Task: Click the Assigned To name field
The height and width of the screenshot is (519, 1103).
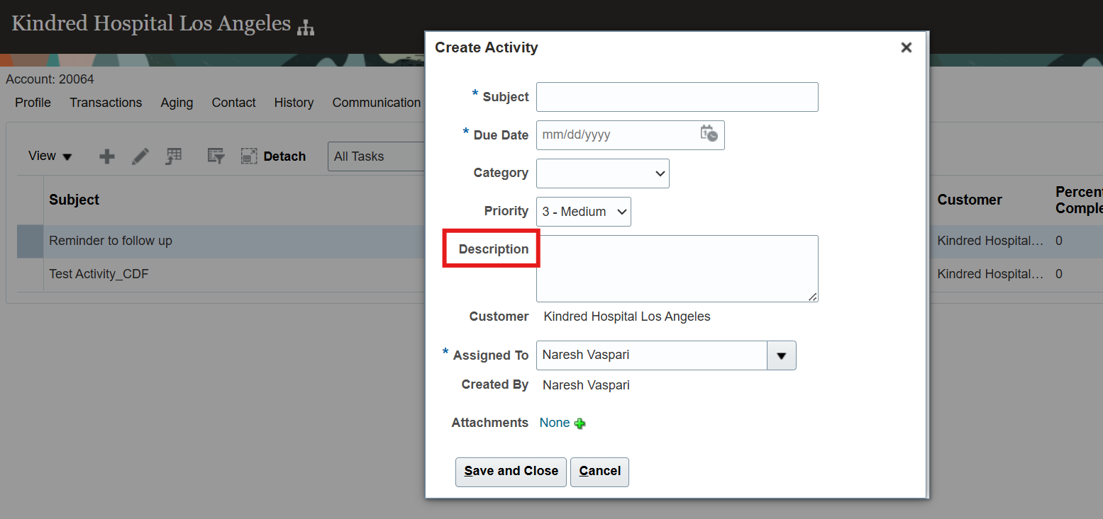Action: [652, 355]
